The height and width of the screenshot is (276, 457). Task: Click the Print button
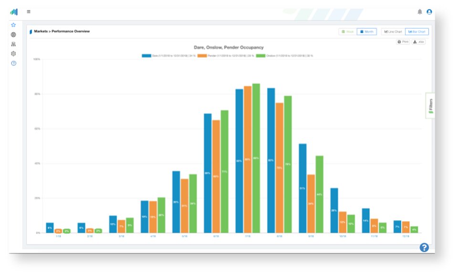click(403, 42)
